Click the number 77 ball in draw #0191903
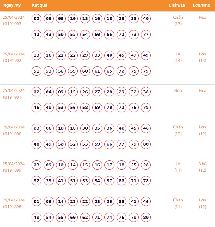The width and height of the screenshot is (215, 227). tap(146, 34)
